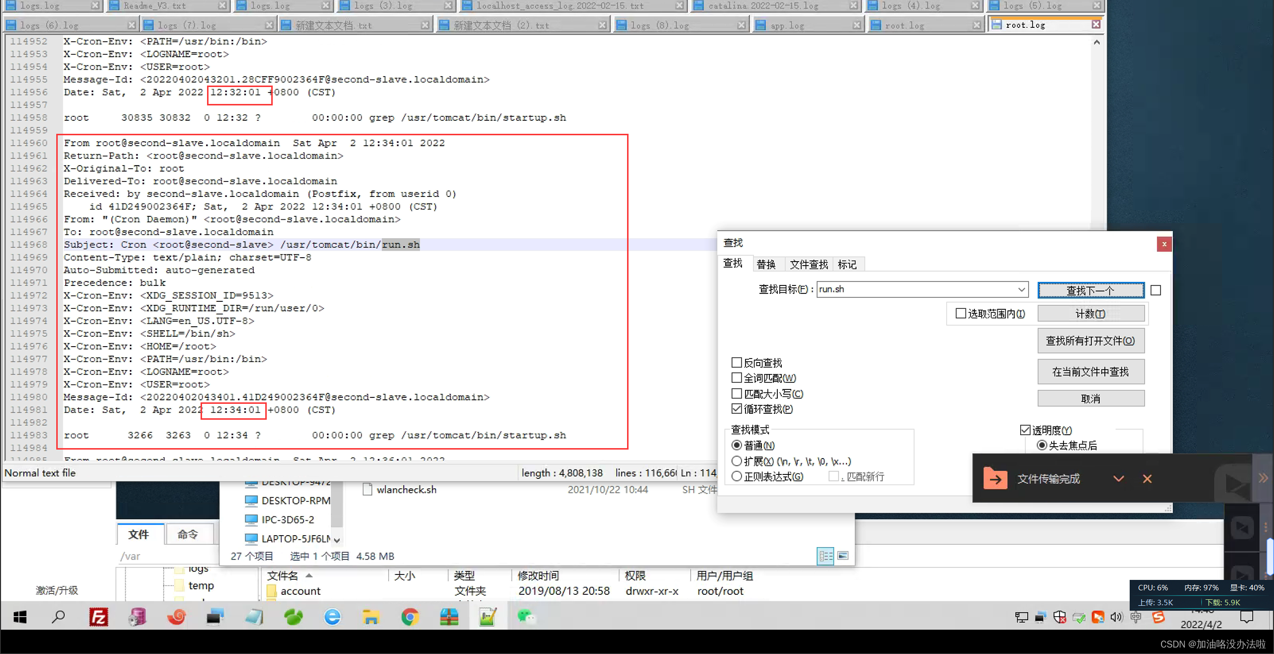Expand the right side panel double chevron
The image size is (1274, 654).
pos(1263,478)
